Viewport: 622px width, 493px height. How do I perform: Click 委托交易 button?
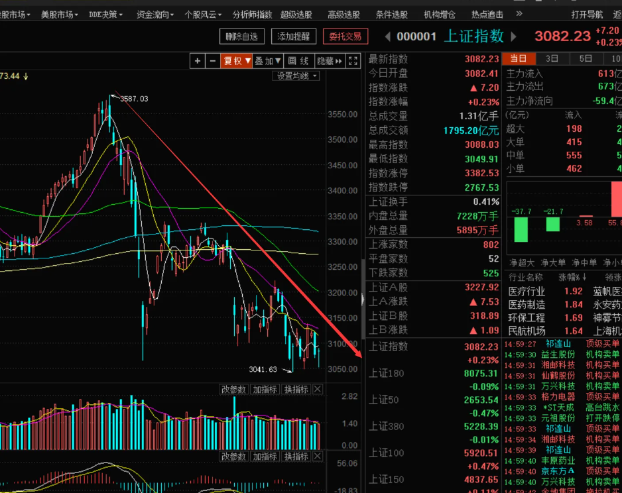coord(345,37)
